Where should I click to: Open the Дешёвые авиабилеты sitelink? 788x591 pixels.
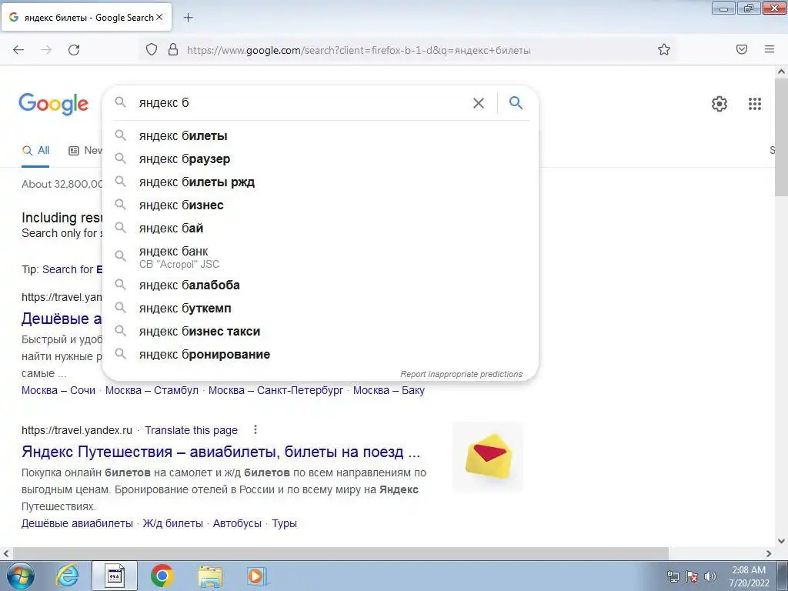[x=77, y=523]
